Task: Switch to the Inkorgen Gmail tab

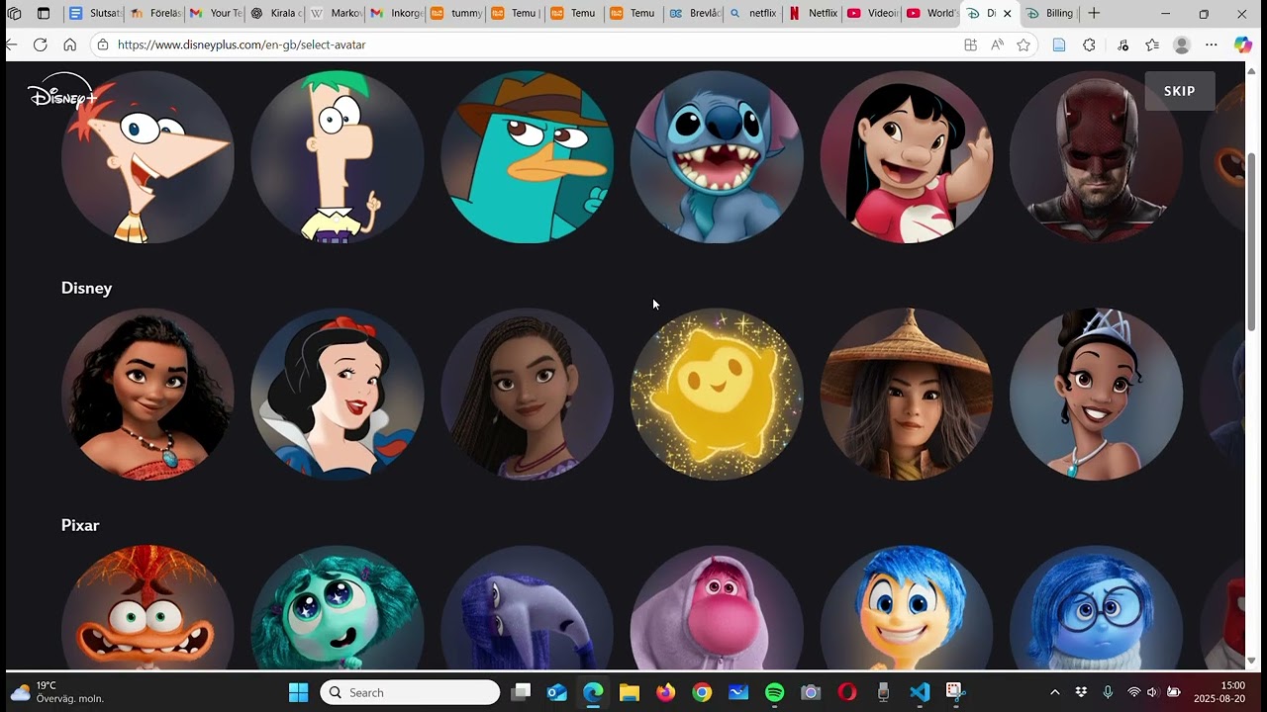Action: [395, 13]
